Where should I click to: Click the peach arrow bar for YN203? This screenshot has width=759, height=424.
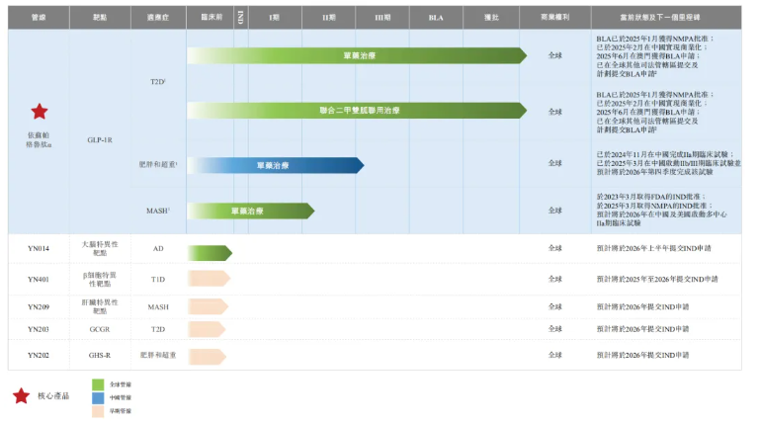tap(207, 329)
